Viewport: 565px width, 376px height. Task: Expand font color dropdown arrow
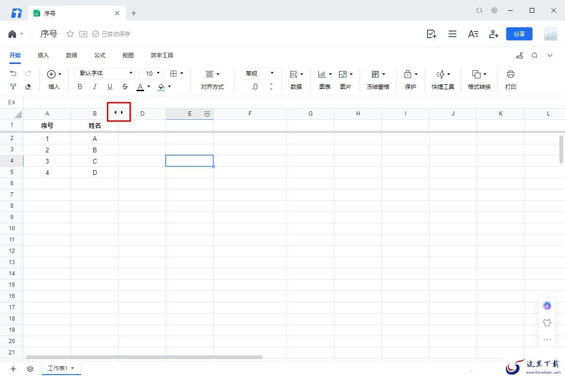pos(149,86)
